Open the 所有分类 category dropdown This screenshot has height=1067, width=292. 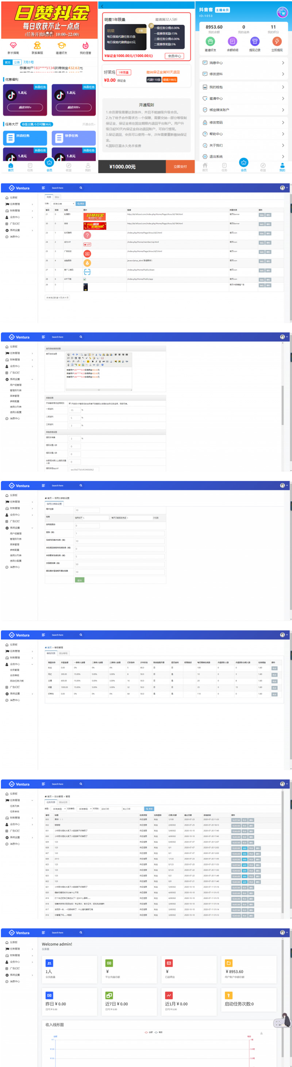62,204
